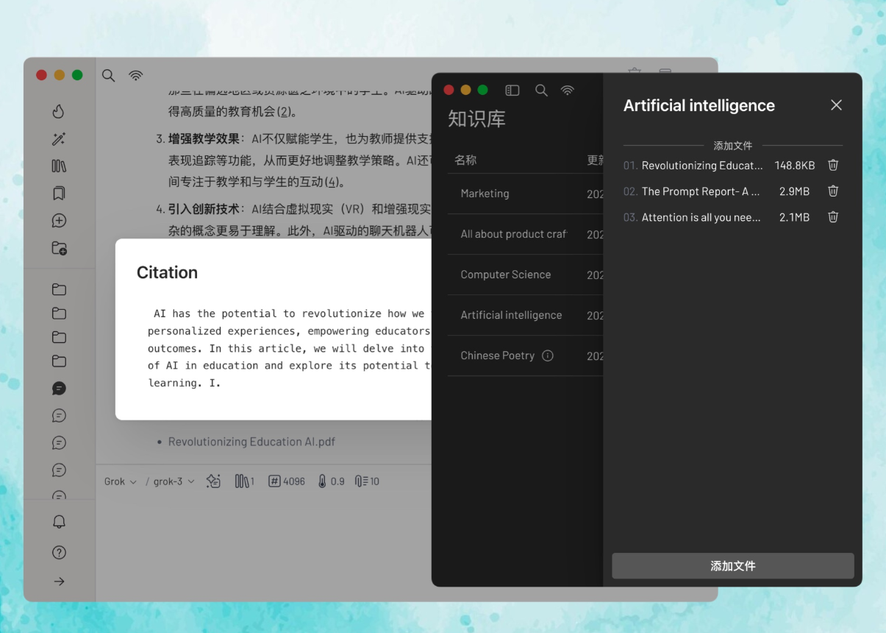
Task: Open the bookmarks icon in the sidebar
Action: click(59, 194)
